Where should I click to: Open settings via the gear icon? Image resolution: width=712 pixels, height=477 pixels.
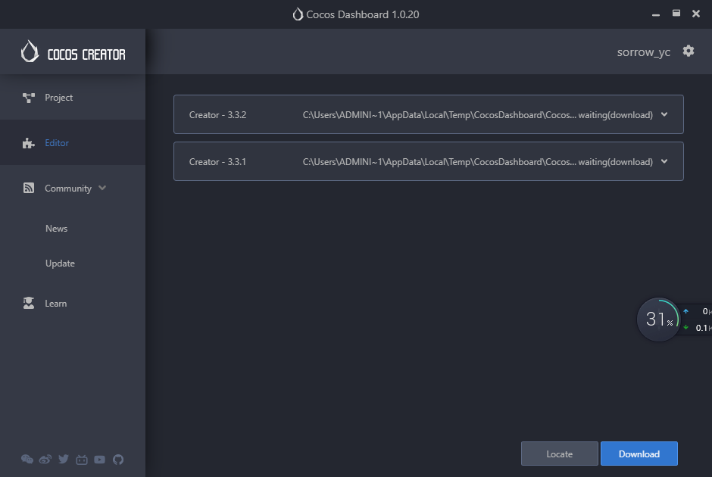[688, 51]
